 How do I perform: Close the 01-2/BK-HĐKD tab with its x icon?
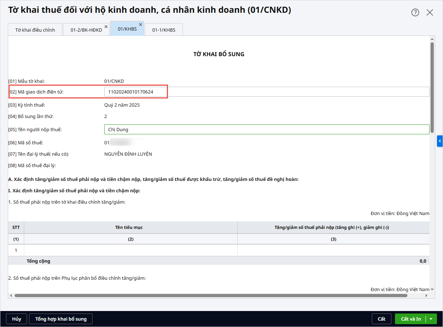point(106,27)
